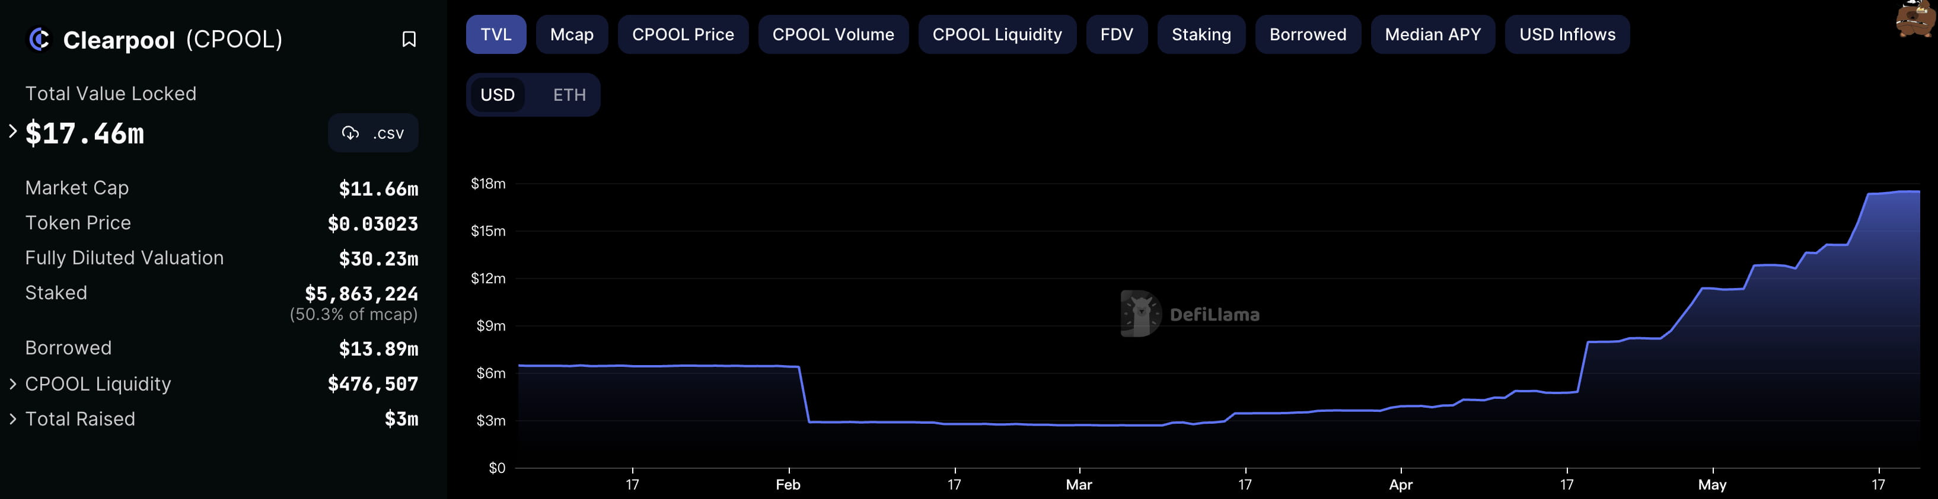Screen dimensions: 1938x499
Task: Click the Apr marker on the chart timeline
Action: coord(1400,484)
